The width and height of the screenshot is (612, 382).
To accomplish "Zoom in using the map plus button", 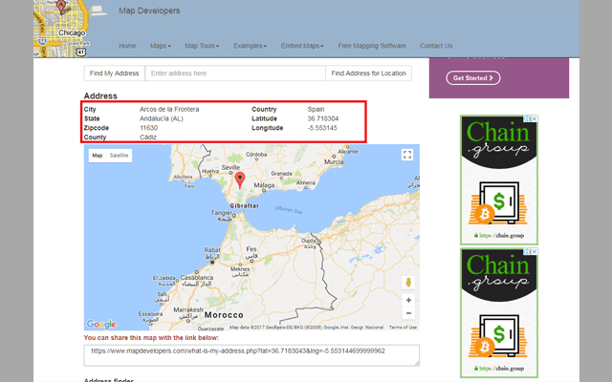I will 408,300.
